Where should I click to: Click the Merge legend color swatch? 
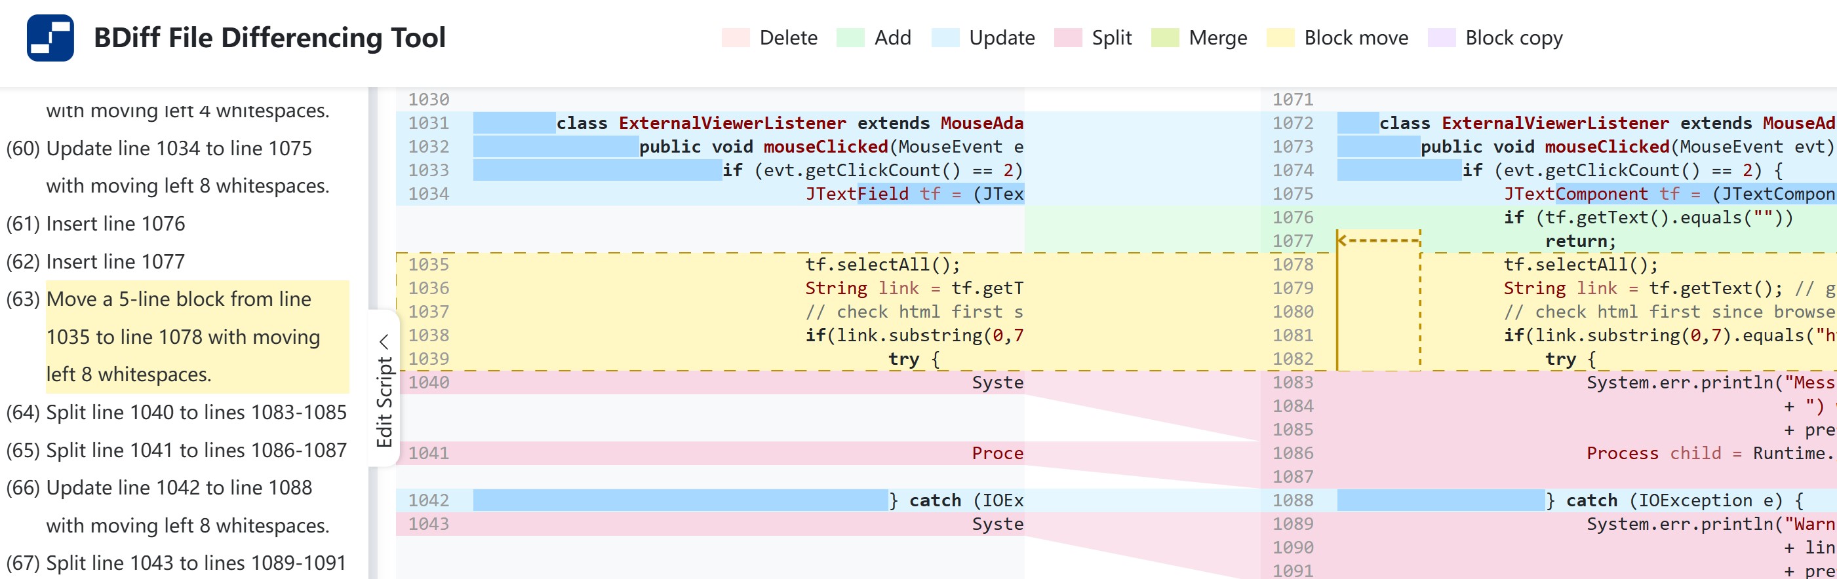pos(1164,38)
